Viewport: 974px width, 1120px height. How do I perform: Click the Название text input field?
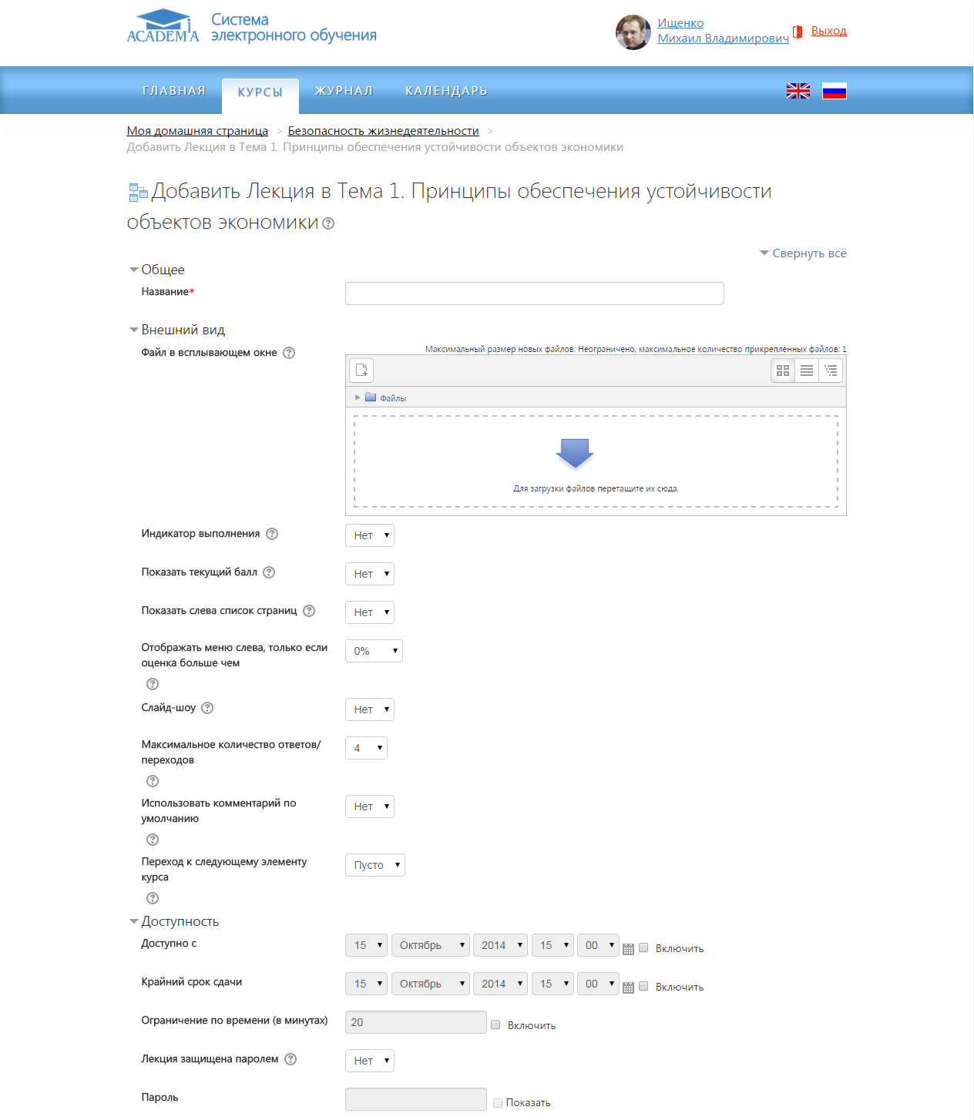pyautogui.click(x=534, y=293)
